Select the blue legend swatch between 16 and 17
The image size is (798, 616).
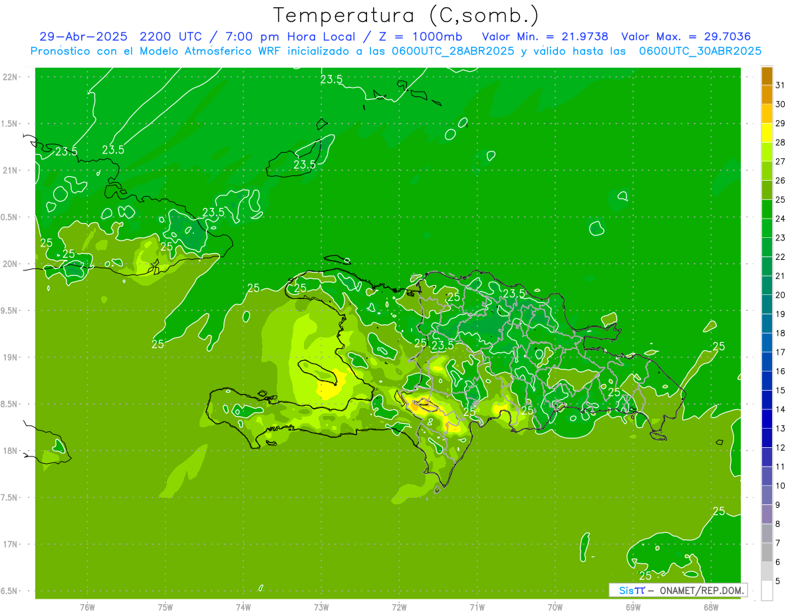pyautogui.click(x=767, y=362)
